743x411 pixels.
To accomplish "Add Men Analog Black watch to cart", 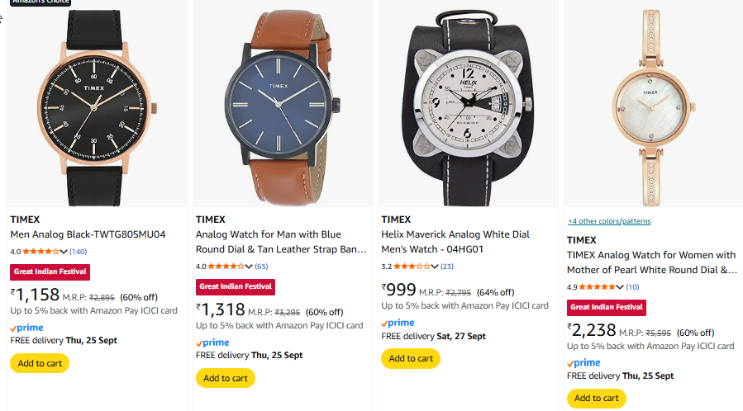I will (40, 363).
